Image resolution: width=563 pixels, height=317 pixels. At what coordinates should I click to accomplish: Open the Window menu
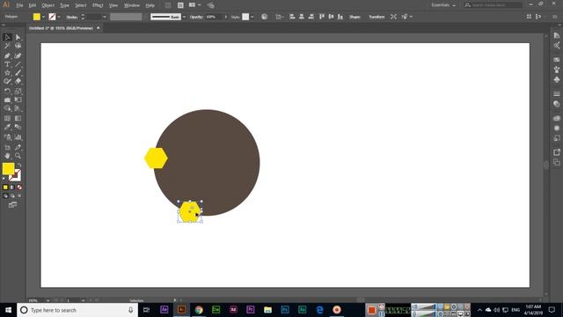[x=132, y=5]
